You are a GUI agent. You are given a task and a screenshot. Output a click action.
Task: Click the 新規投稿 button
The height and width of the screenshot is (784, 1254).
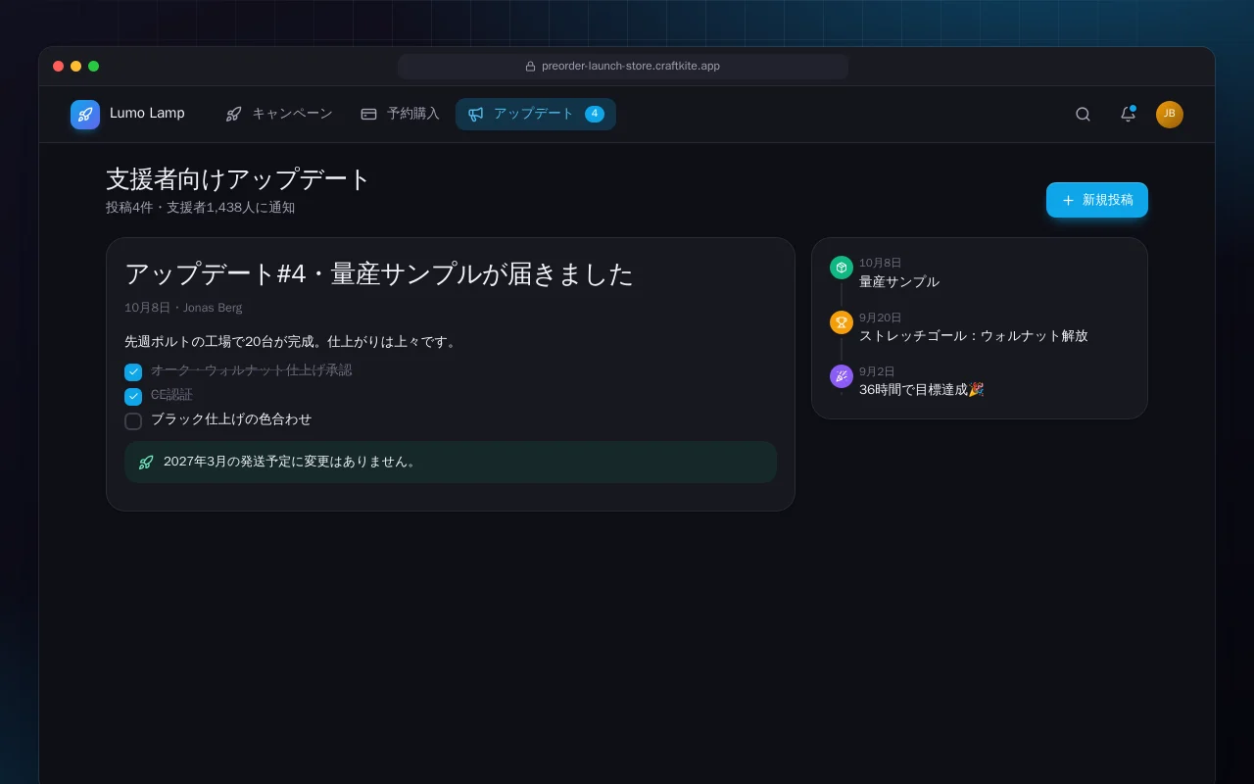point(1097,200)
